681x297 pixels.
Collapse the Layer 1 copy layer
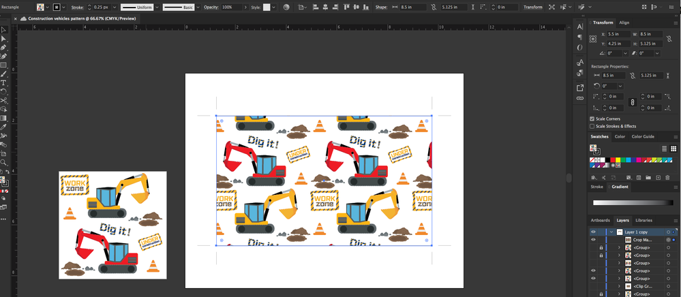click(611, 232)
